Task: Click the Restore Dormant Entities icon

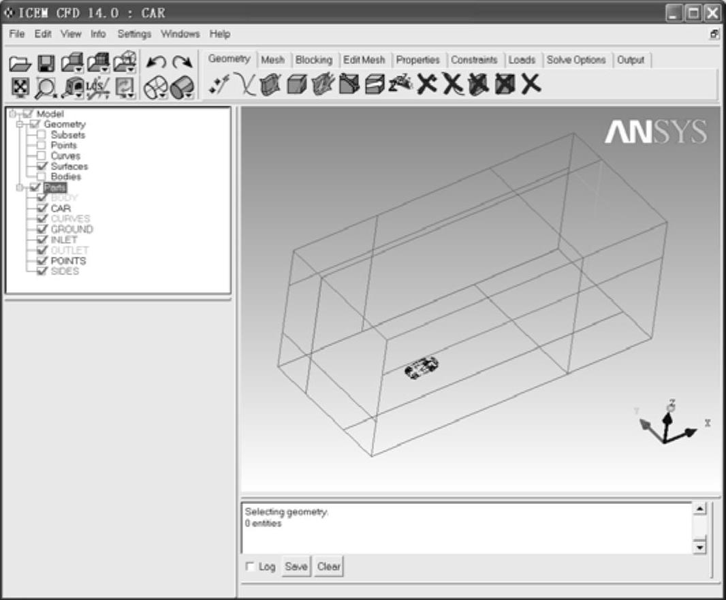Action: 401,84
